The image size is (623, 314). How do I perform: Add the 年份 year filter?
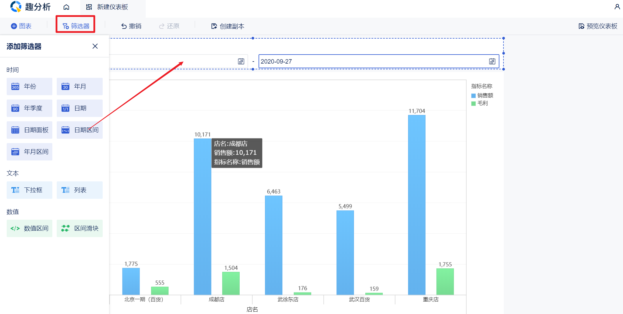pyautogui.click(x=29, y=86)
